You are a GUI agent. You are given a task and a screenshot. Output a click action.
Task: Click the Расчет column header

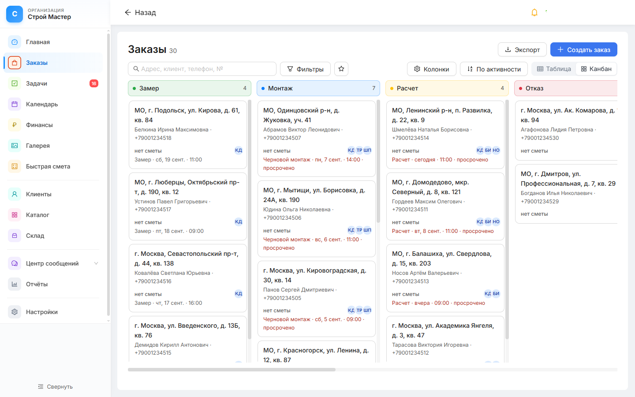pos(447,88)
